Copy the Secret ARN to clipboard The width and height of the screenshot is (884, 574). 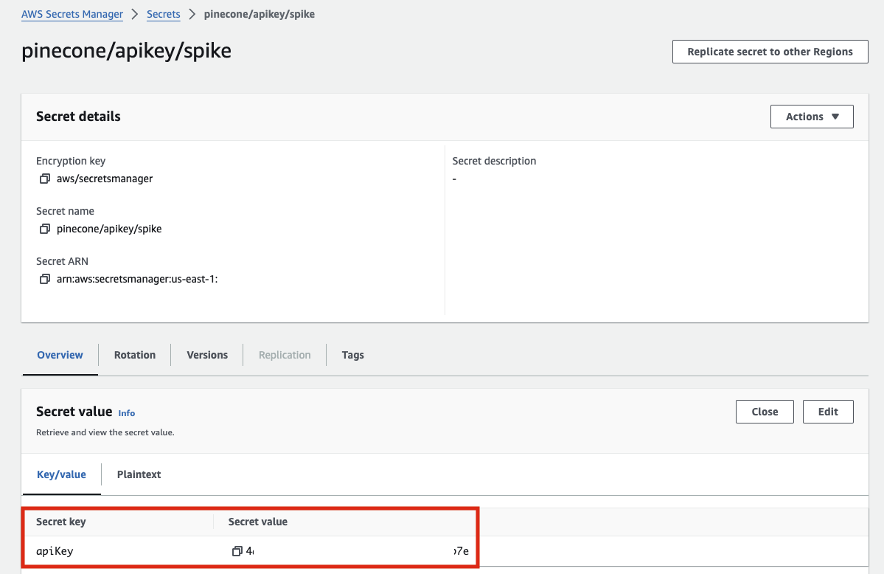tap(45, 279)
